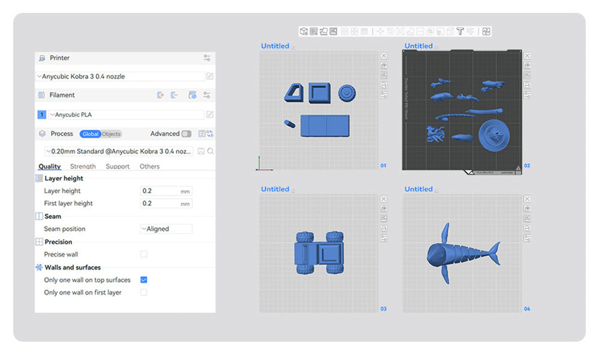The image size is (599, 354).
Task: Switch to the Strength tab
Action: pos(83,167)
